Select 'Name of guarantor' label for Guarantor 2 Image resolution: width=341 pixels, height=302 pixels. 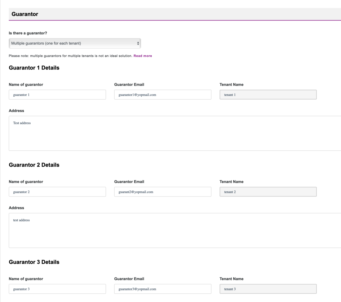pyautogui.click(x=26, y=182)
